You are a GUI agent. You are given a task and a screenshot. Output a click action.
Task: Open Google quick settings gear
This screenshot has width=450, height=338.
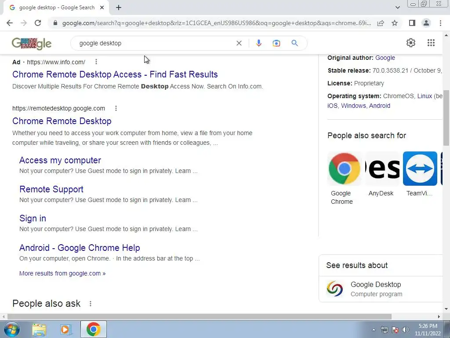tap(411, 43)
